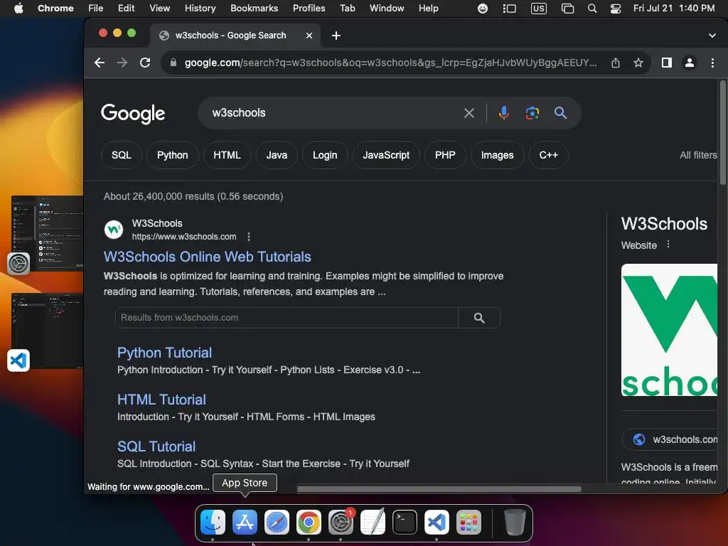The width and height of the screenshot is (728, 546).
Task: Click the Chrome icon in the Dock
Action: (309, 523)
